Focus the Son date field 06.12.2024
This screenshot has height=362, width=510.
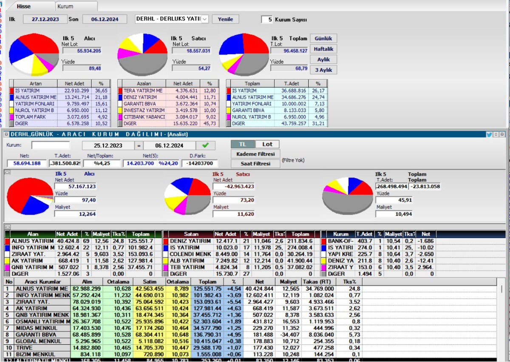105,19
